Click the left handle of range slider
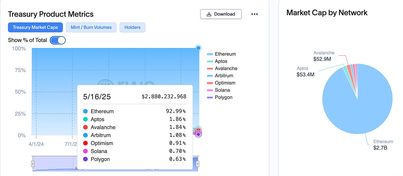Screen dimensions: 403x176 [33, 164]
